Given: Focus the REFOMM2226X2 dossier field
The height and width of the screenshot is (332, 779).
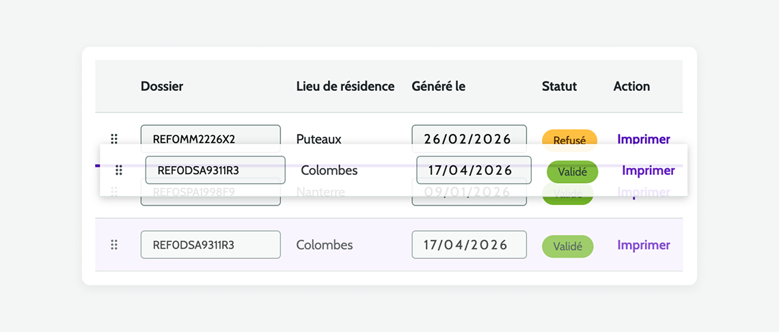Looking at the screenshot, I should [210, 138].
